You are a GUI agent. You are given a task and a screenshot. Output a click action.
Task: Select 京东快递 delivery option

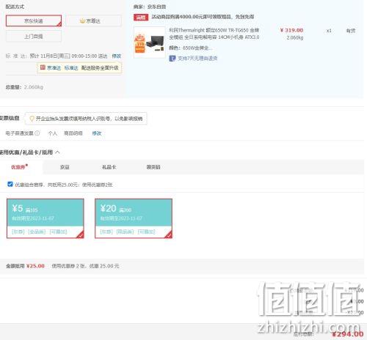pyautogui.click(x=34, y=21)
